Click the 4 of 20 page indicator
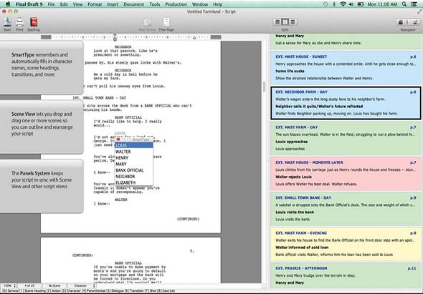The image size is (423, 294). click(x=29, y=285)
